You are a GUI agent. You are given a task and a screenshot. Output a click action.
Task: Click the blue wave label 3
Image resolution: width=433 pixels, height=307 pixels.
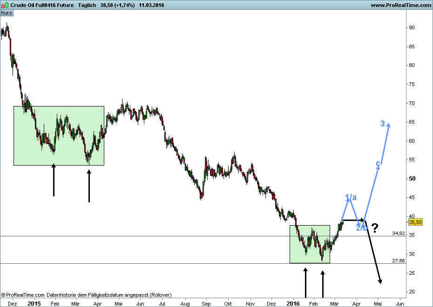pyautogui.click(x=382, y=124)
